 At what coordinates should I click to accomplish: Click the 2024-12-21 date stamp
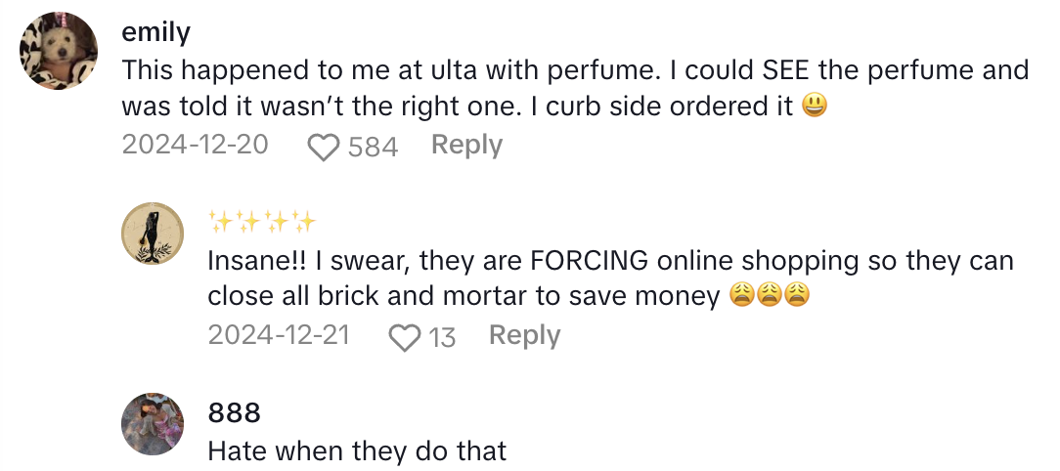click(279, 335)
